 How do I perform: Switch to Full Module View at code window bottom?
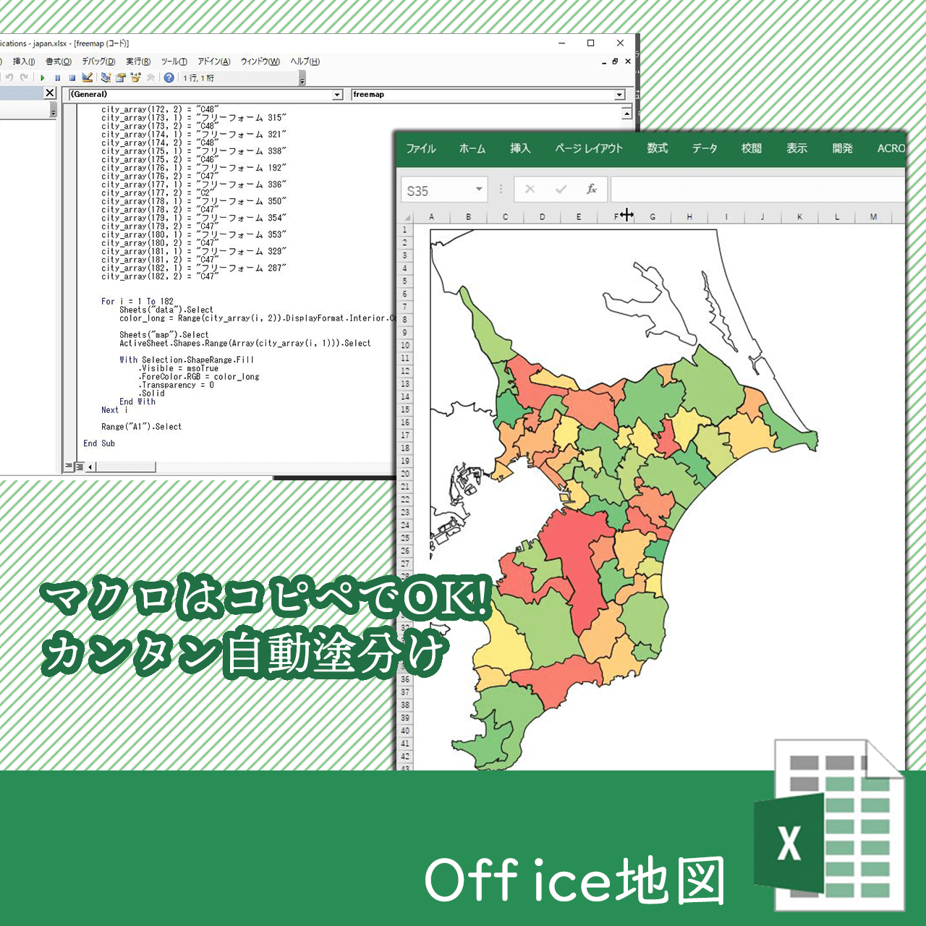point(79,467)
